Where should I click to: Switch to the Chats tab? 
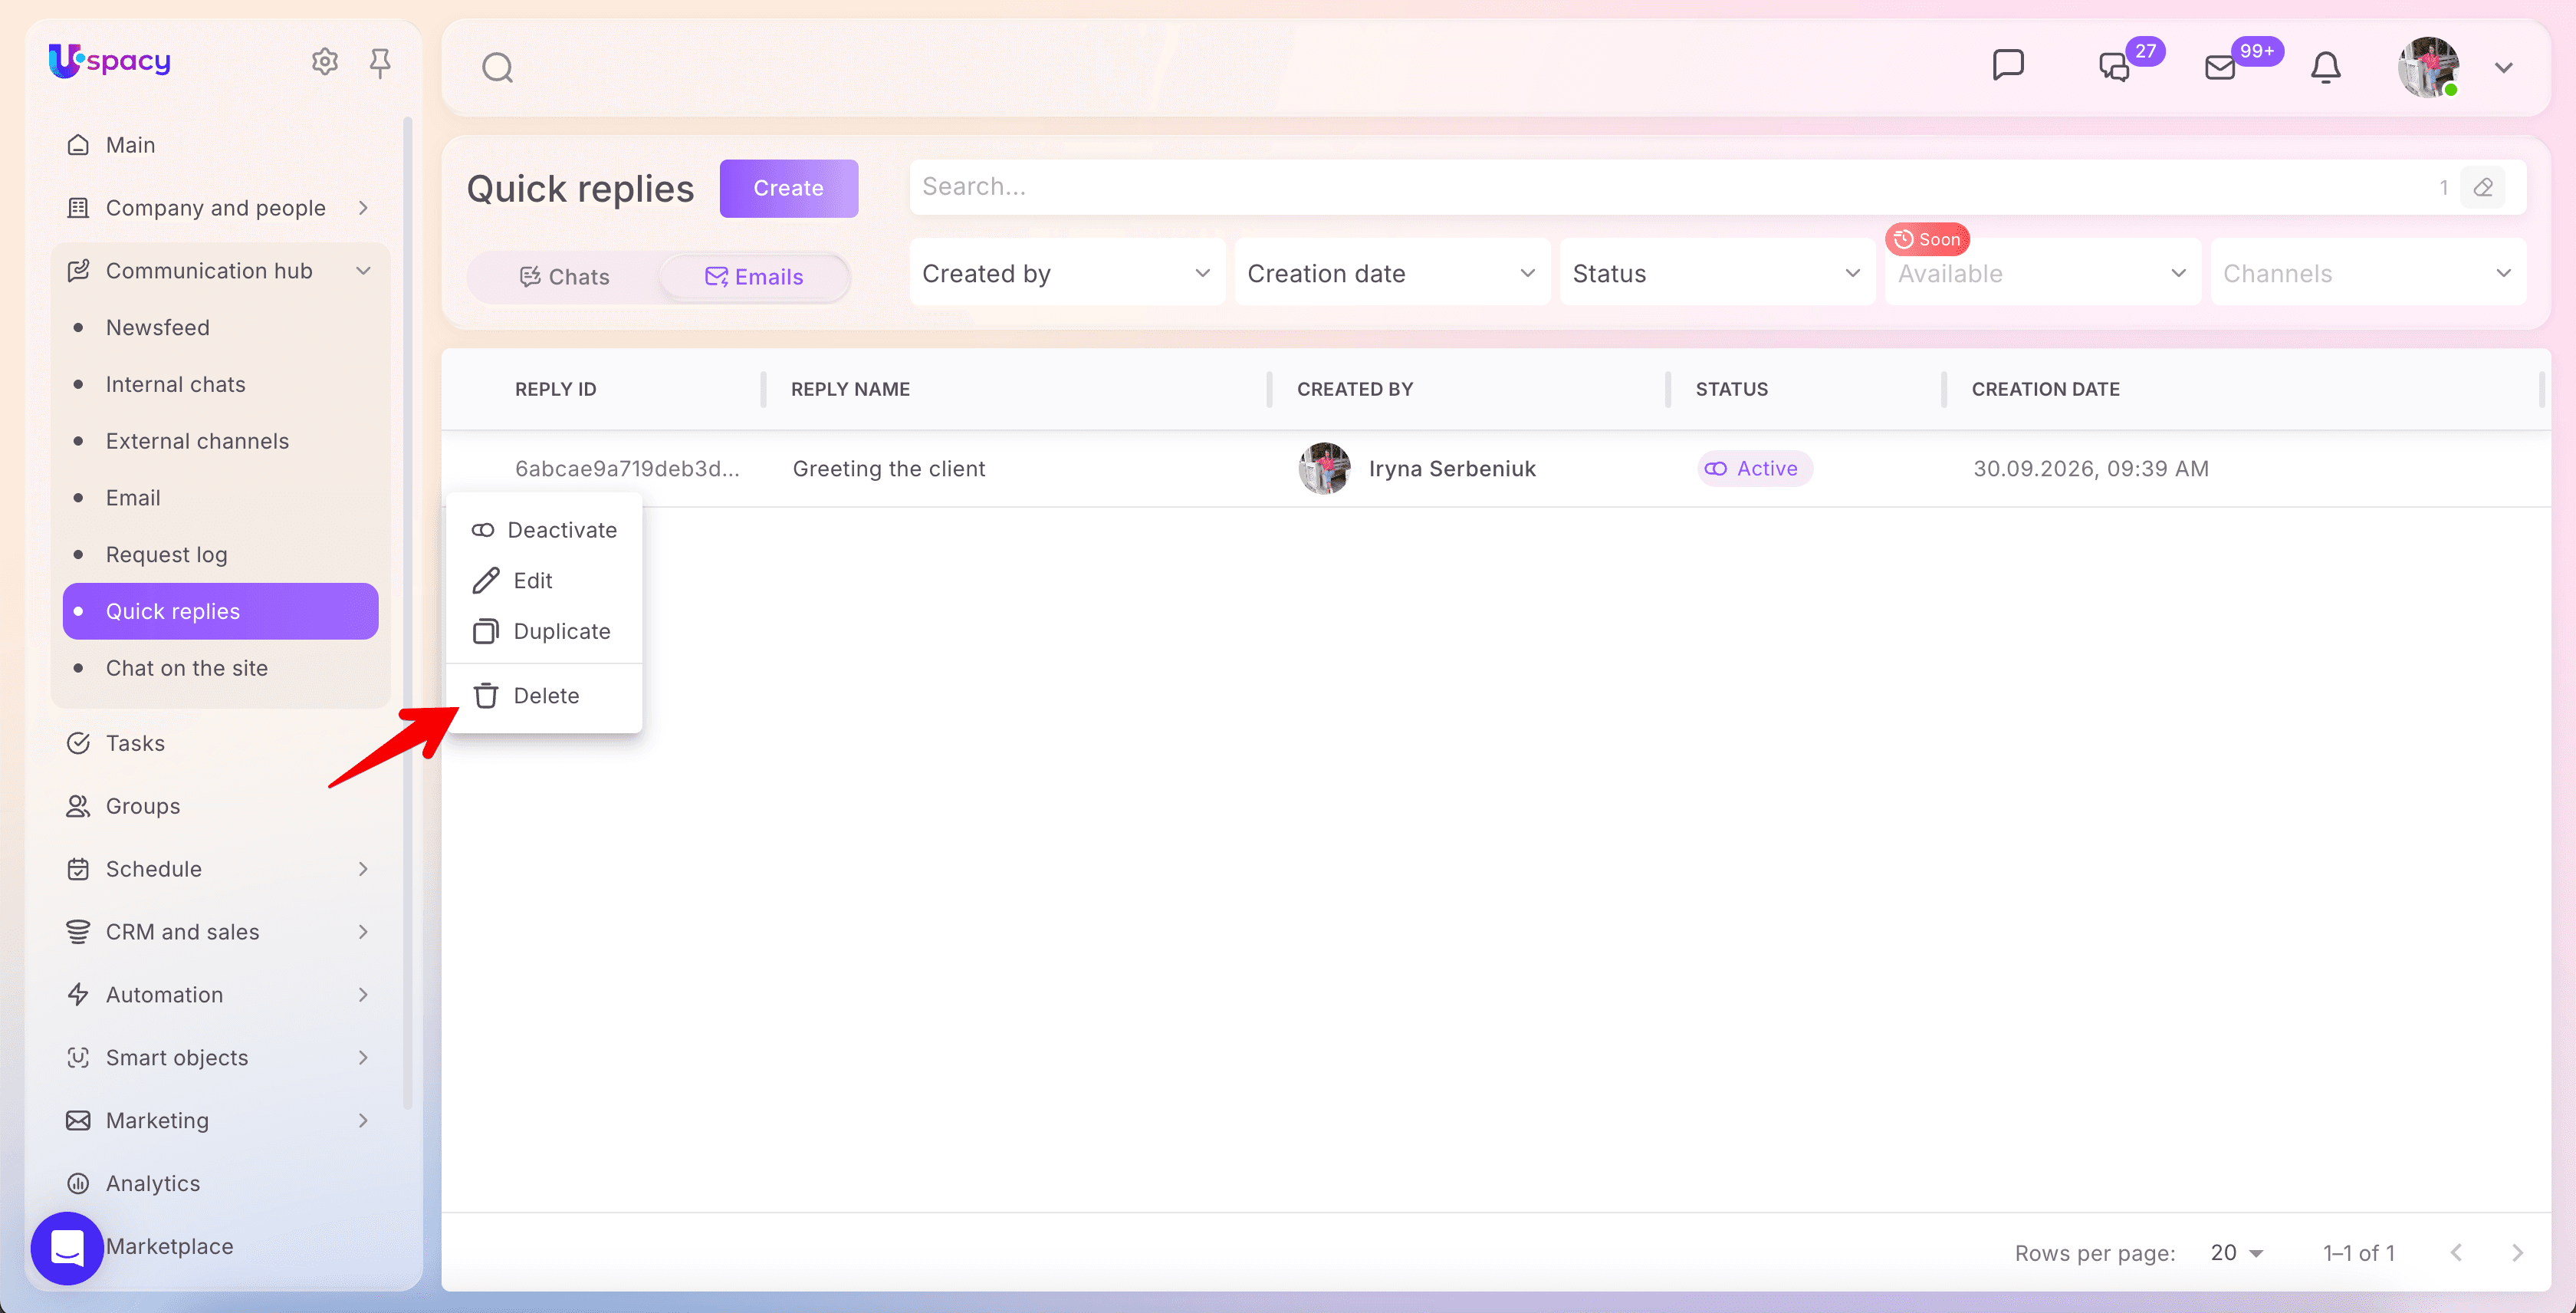click(564, 277)
